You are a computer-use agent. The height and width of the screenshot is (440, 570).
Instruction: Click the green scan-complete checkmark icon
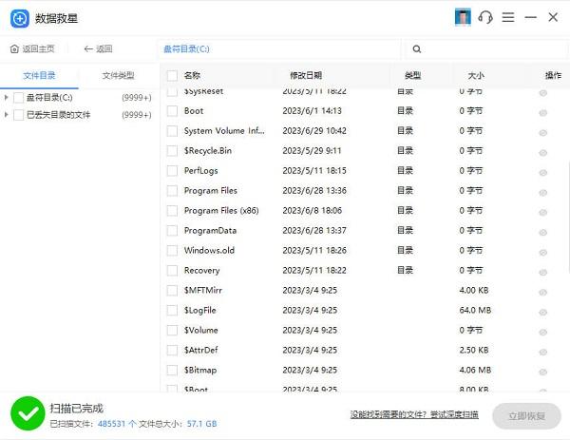[x=28, y=413]
